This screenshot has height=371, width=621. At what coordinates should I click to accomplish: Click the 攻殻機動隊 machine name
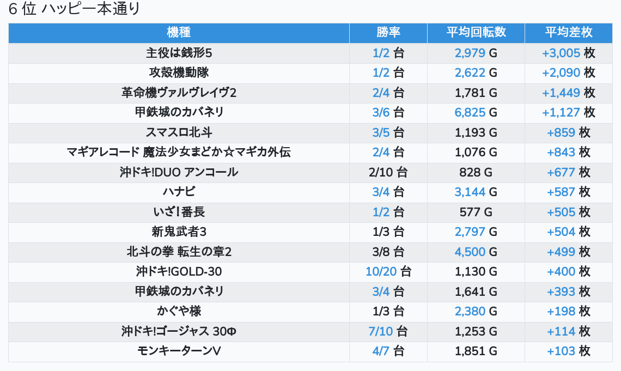179,73
